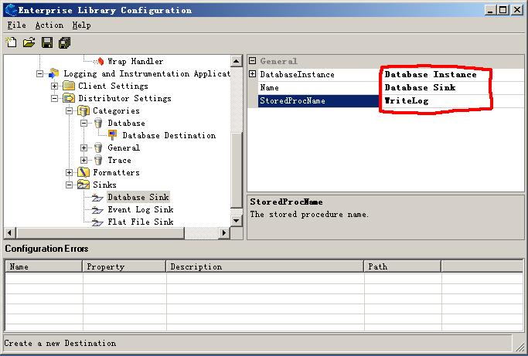Open the Action menu
Viewport: 528px width, 356px height.
(x=49, y=25)
